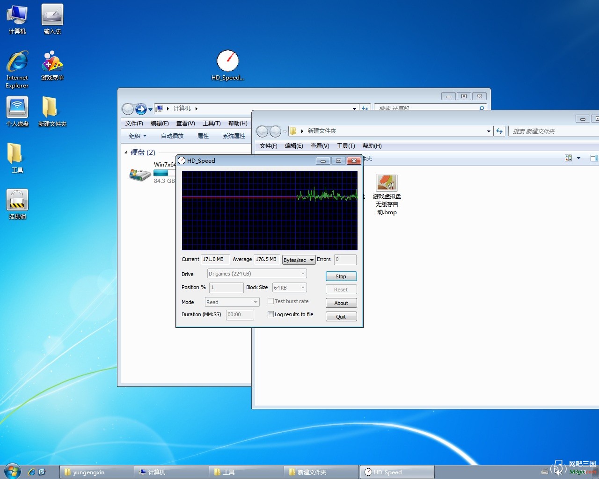Viewport: 599px width, 479px height.
Task: Open 工具(T) menu in 新建文件夹 window
Action: tap(346, 146)
